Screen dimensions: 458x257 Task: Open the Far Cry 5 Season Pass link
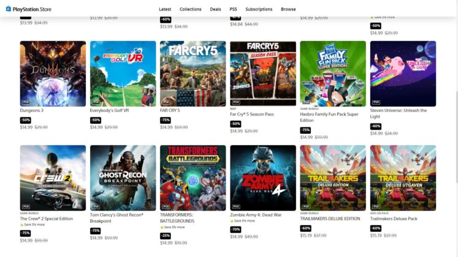click(252, 114)
